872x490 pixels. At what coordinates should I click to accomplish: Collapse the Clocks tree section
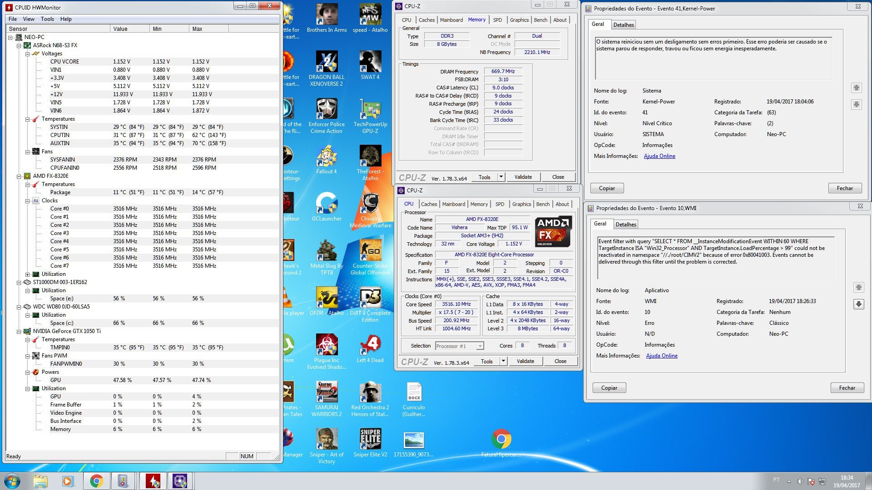pos(27,201)
